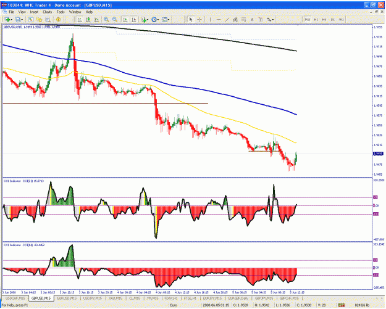Expand the Periods dropdown arrow
The image size is (386, 309).
[158, 20]
